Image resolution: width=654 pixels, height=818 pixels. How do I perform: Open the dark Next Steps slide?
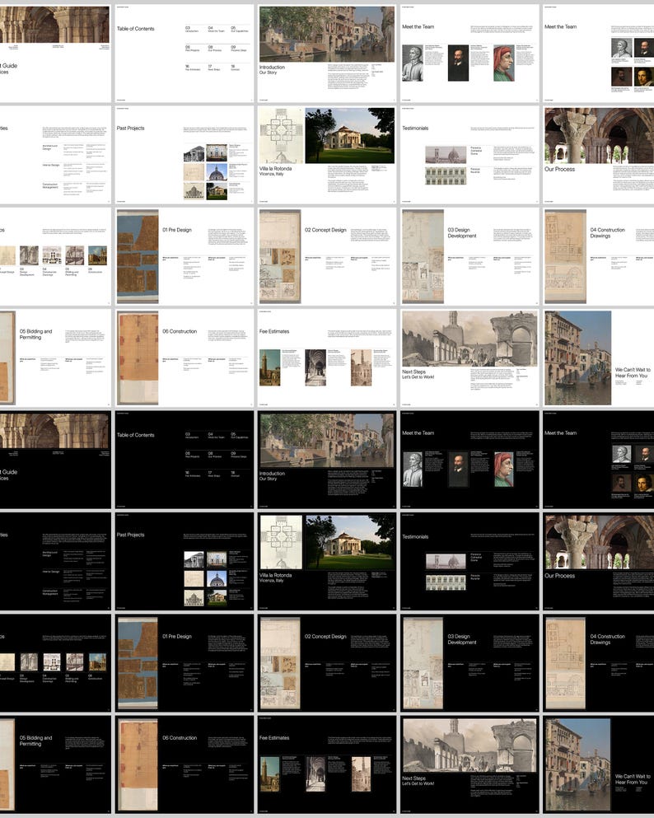[x=469, y=764]
